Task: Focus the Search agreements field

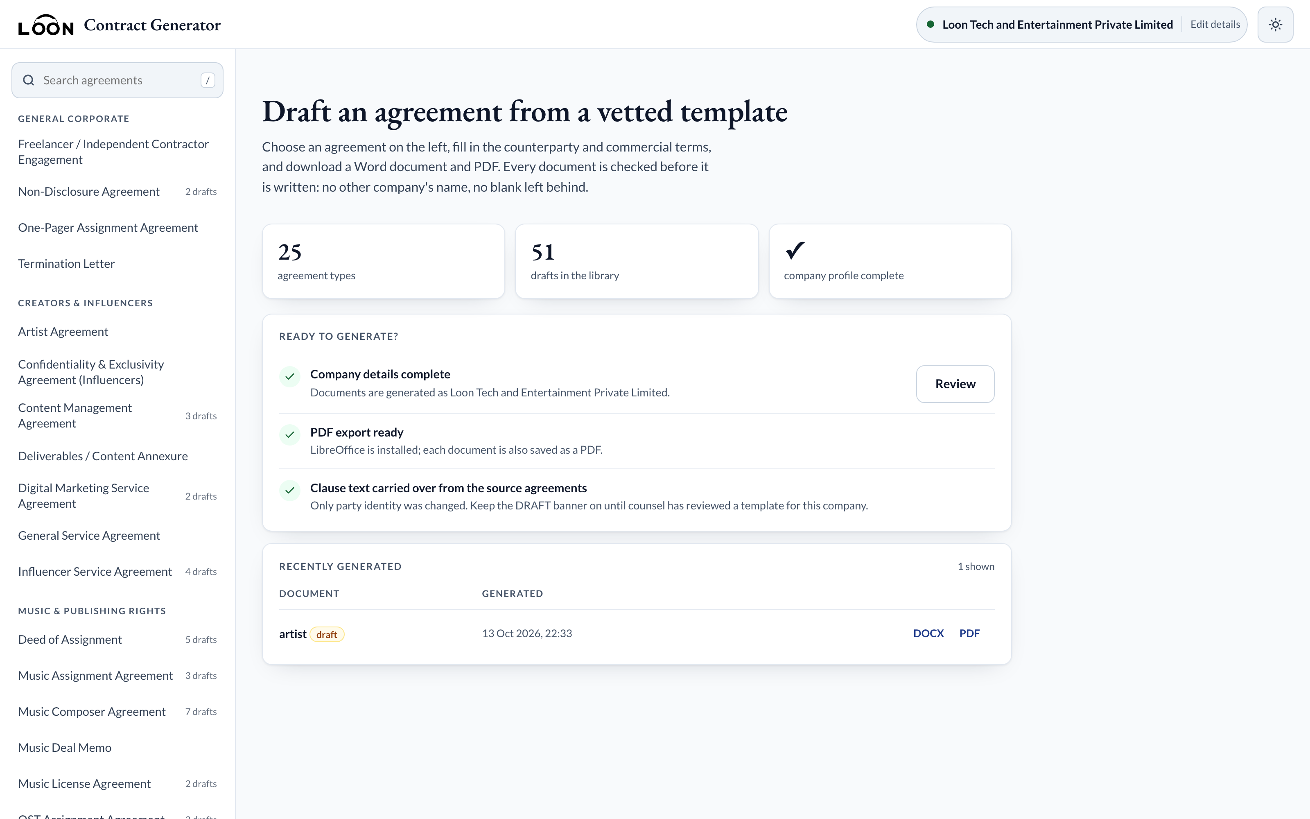Action: coord(117,80)
